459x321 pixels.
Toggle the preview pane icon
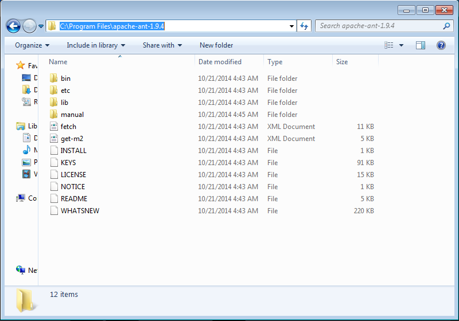420,45
